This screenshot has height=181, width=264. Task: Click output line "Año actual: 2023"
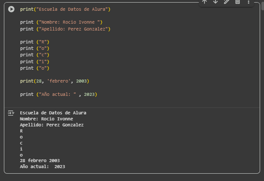pos(42,167)
